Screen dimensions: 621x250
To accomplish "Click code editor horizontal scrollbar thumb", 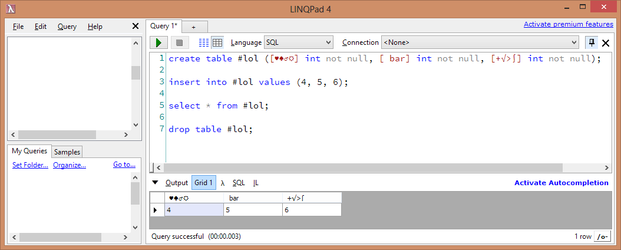I will click(363, 167).
